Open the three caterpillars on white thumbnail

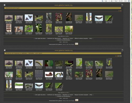tap(59, 75)
